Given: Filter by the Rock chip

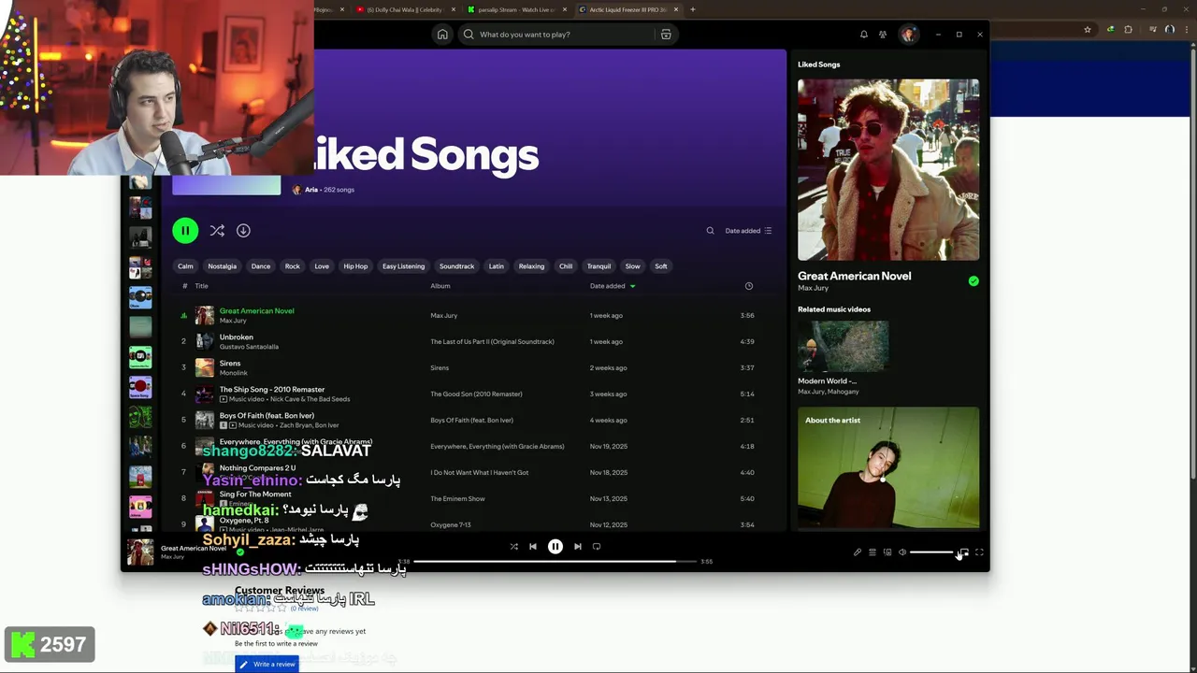Looking at the screenshot, I should click(x=293, y=266).
